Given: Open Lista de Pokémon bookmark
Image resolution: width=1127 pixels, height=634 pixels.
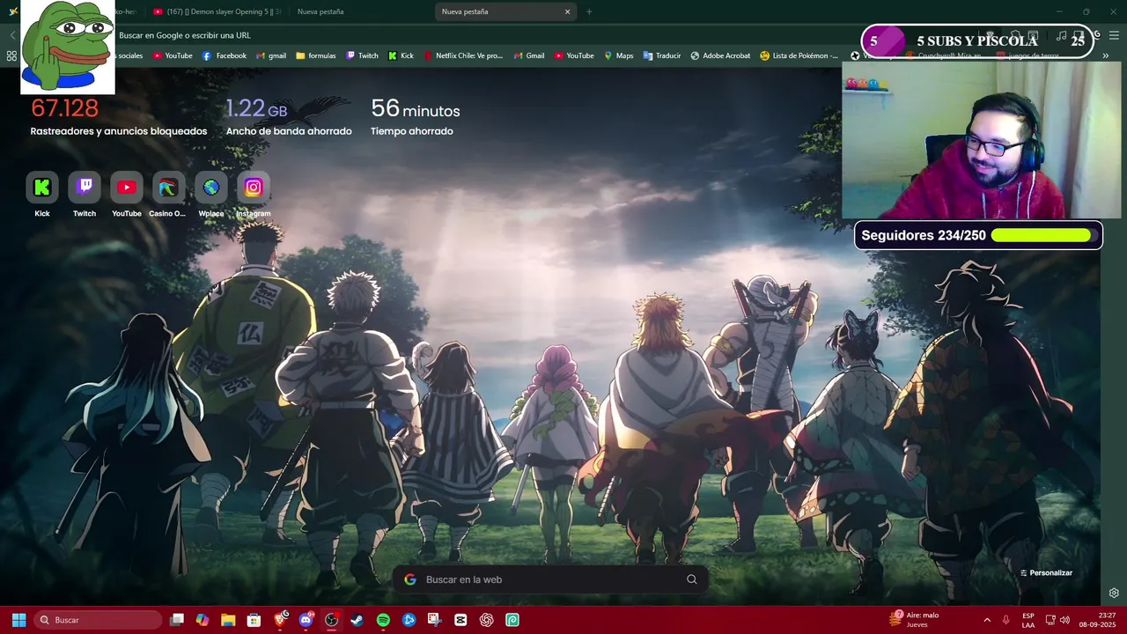Looking at the screenshot, I should [x=799, y=55].
